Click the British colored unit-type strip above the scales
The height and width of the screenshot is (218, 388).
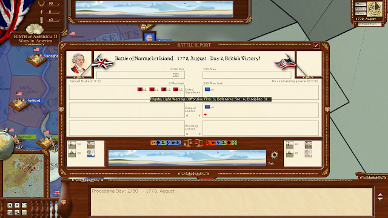[x=166, y=143]
